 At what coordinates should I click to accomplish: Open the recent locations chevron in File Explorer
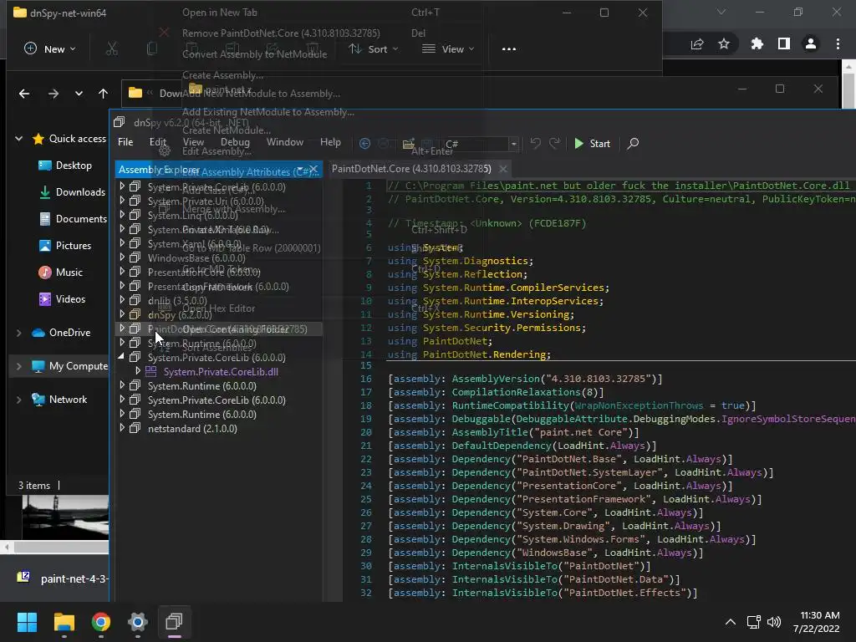coord(79,94)
